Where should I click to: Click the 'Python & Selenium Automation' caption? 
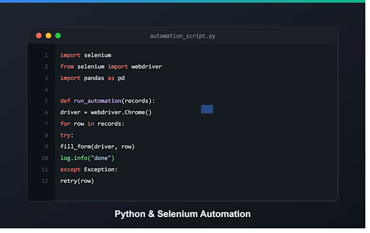[183, 214]
